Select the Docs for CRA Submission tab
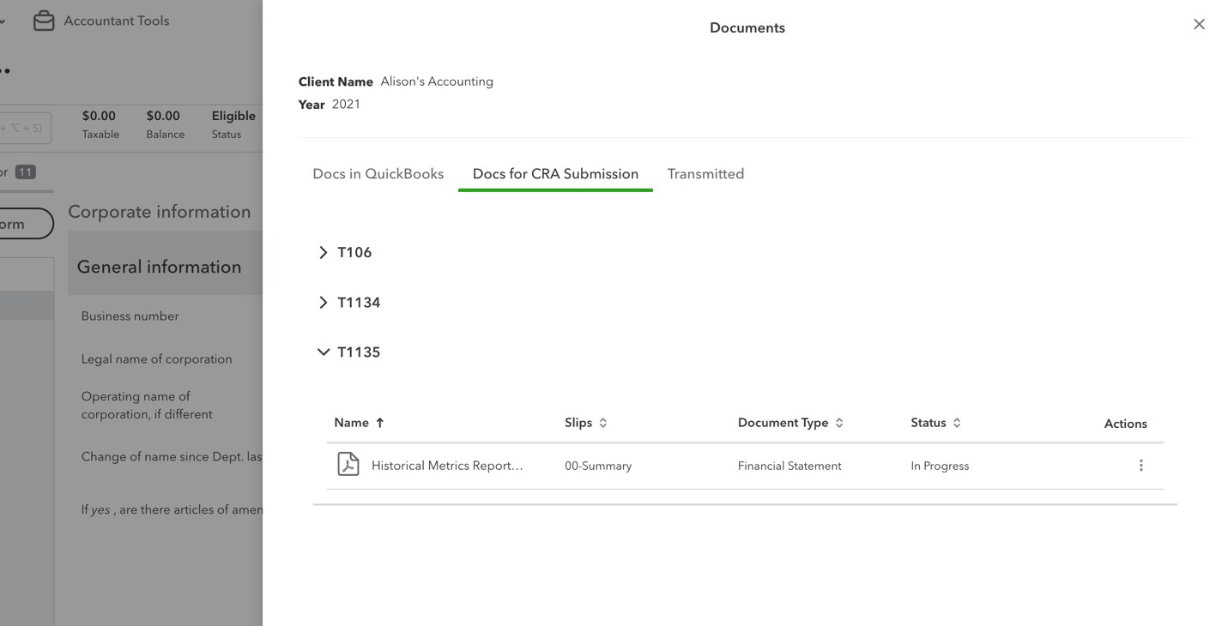The image size is (1228, 626). (x=554, y=173)
